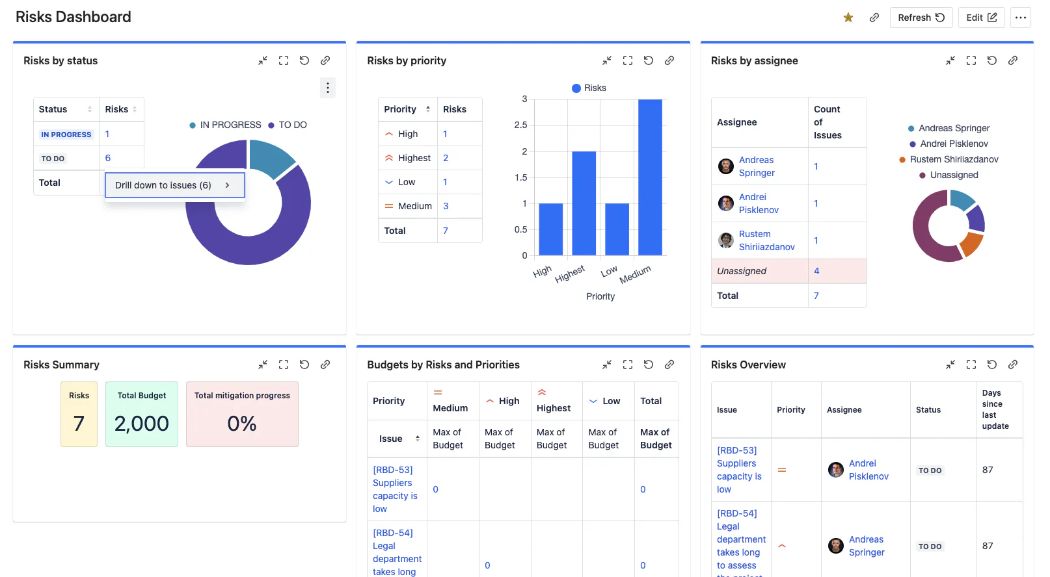Click the Medium bar in priority chart
This screenshot has width=1050, height=577.
650,177
